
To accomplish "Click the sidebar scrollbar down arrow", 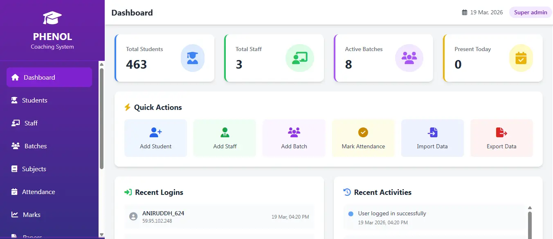I will 101,235.
